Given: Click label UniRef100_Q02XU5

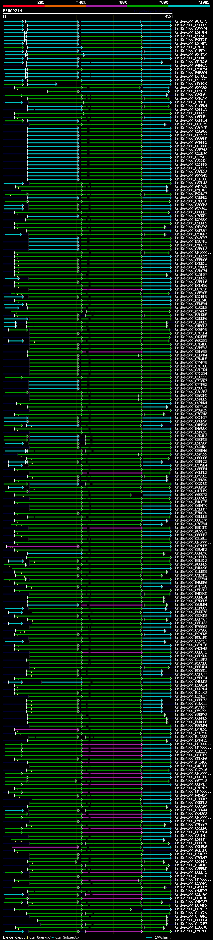Looking at the screenshot, I should pyautogui.click(x=191, y=484).
